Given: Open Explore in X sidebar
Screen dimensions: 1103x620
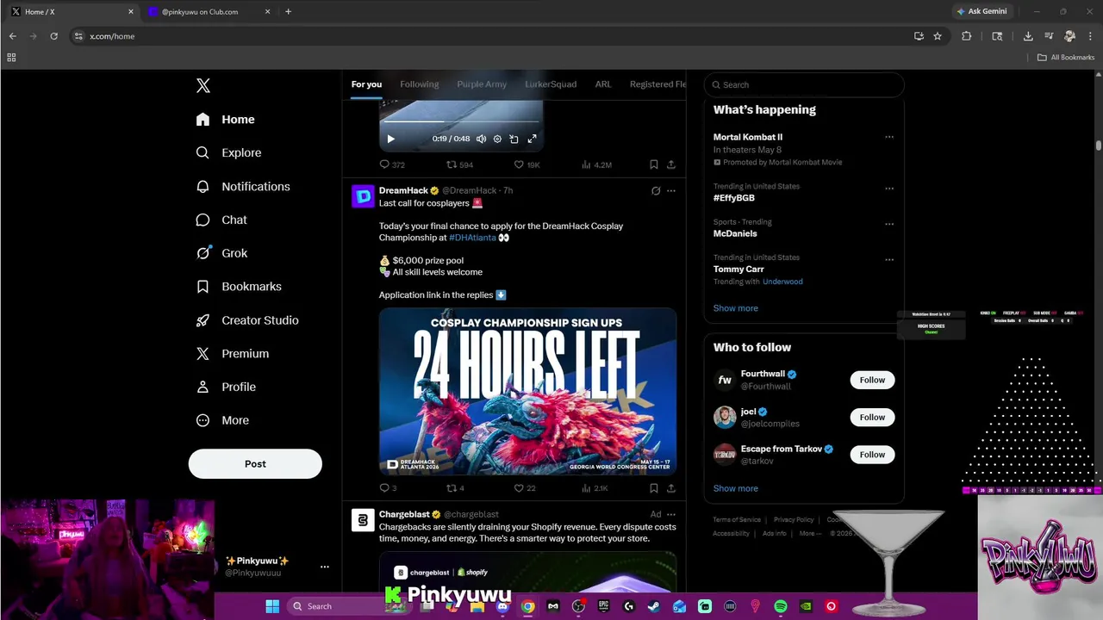Looking at the screenshot, I should coord(228,152).
